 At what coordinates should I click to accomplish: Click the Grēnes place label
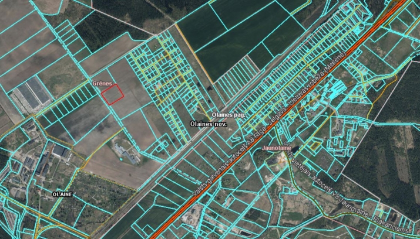(x=102, y=83)
